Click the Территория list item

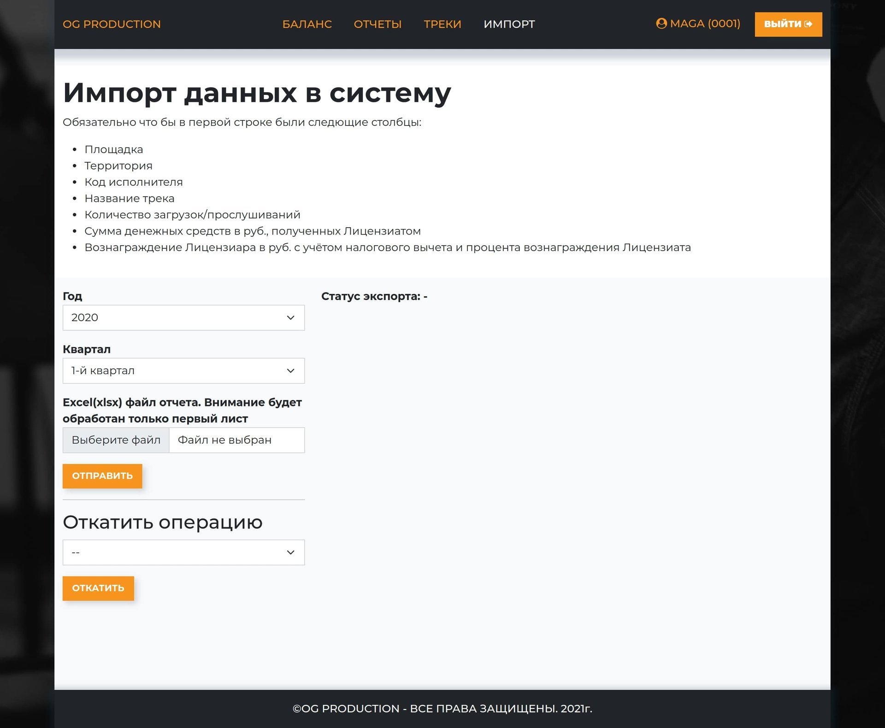[x=118, y=165]
